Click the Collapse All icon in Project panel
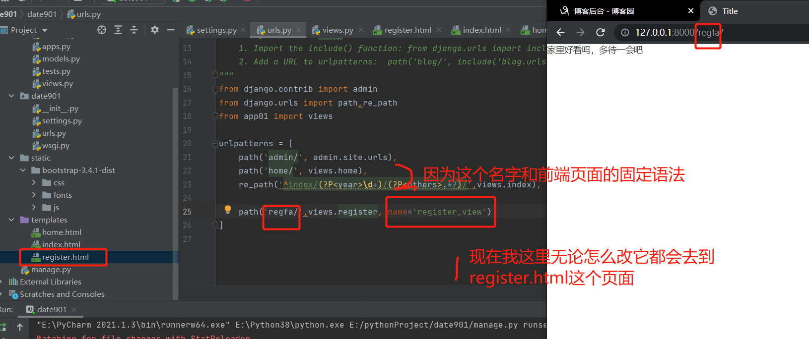The height and width of the screenshot is (339, 809). coord(134,30)
